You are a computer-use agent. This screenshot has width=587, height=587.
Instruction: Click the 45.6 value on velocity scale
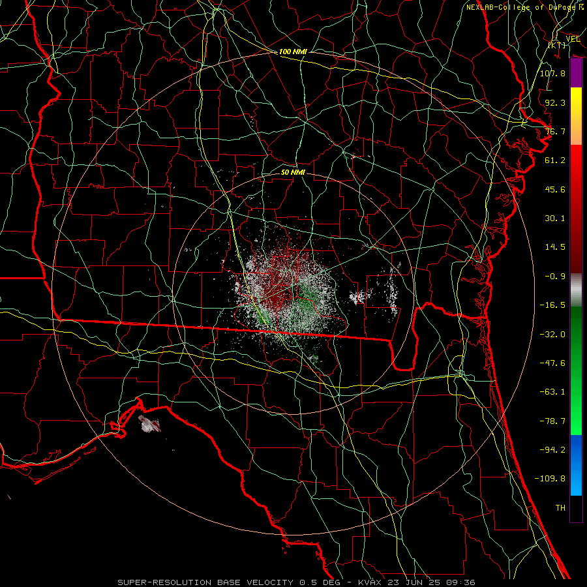click(555, 189)
